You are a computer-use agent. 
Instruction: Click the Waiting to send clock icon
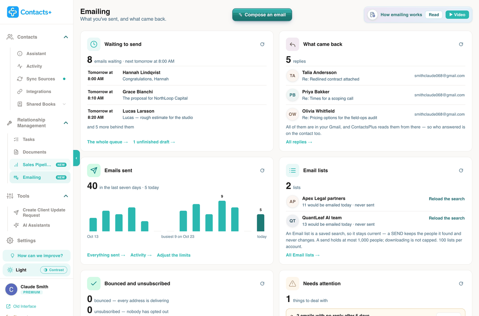94,44
